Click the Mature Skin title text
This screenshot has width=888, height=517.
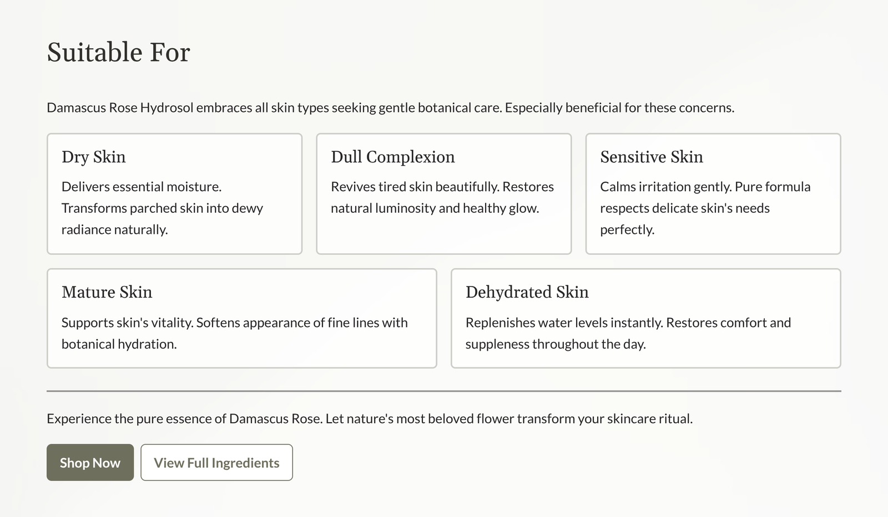click(107, 292)
